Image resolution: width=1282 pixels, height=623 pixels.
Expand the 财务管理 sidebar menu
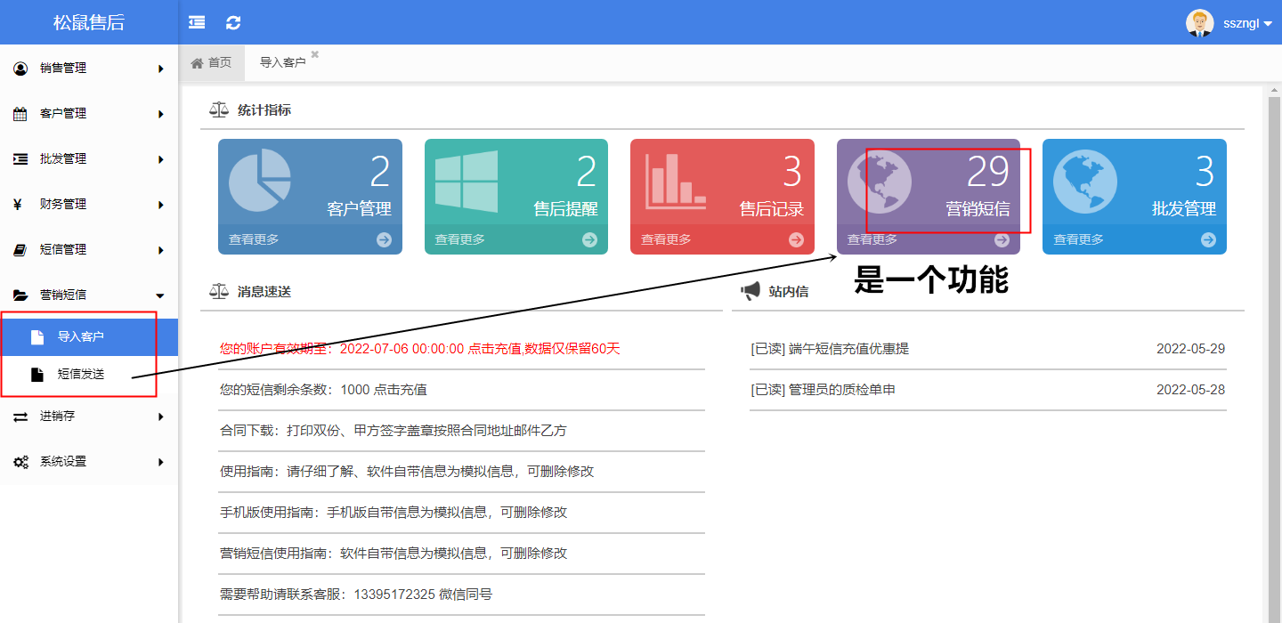[89, 205]
